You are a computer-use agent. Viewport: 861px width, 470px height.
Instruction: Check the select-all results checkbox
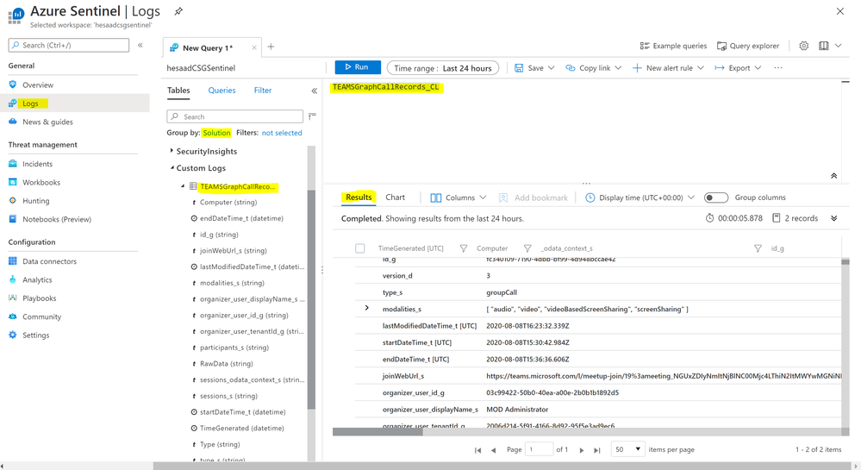pos(359,248)
